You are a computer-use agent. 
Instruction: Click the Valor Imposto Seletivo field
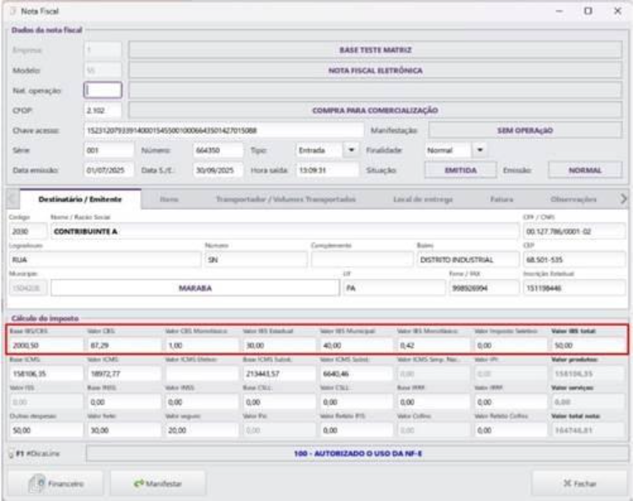coord(511,345)
